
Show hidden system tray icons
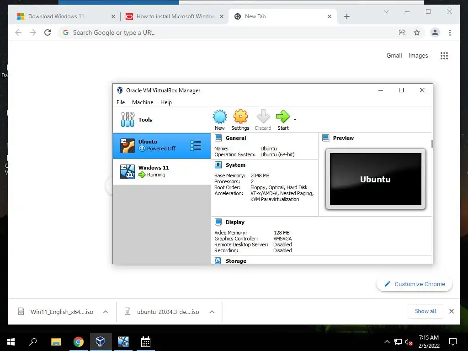click(387, 342)
